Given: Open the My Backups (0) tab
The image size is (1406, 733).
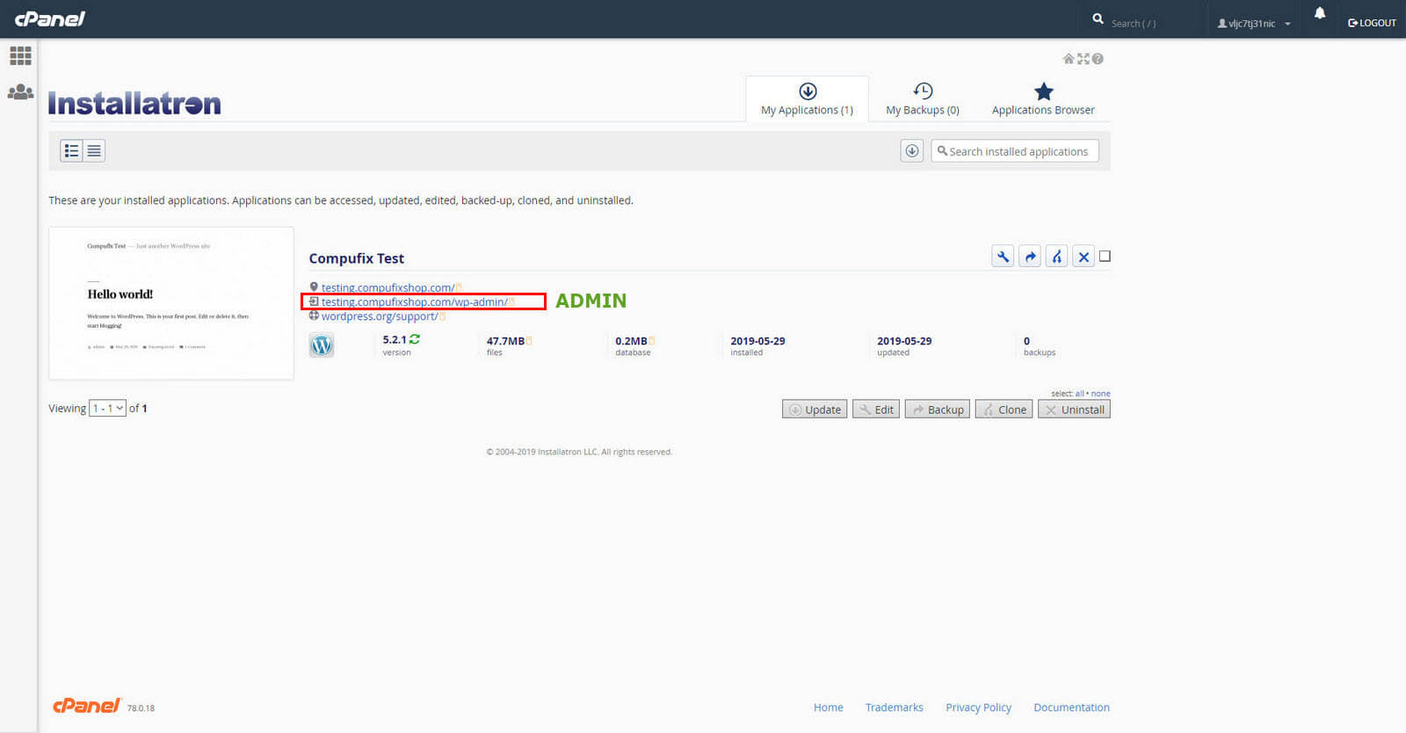Looking at the screenshot, I should point(923,99).
